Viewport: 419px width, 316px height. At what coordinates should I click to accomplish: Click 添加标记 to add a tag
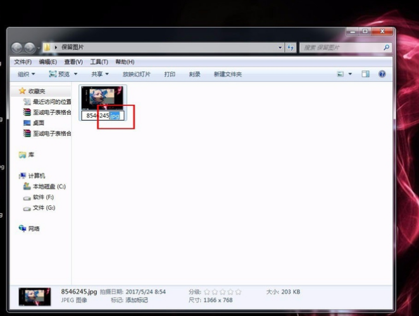(x=137, y=300)
